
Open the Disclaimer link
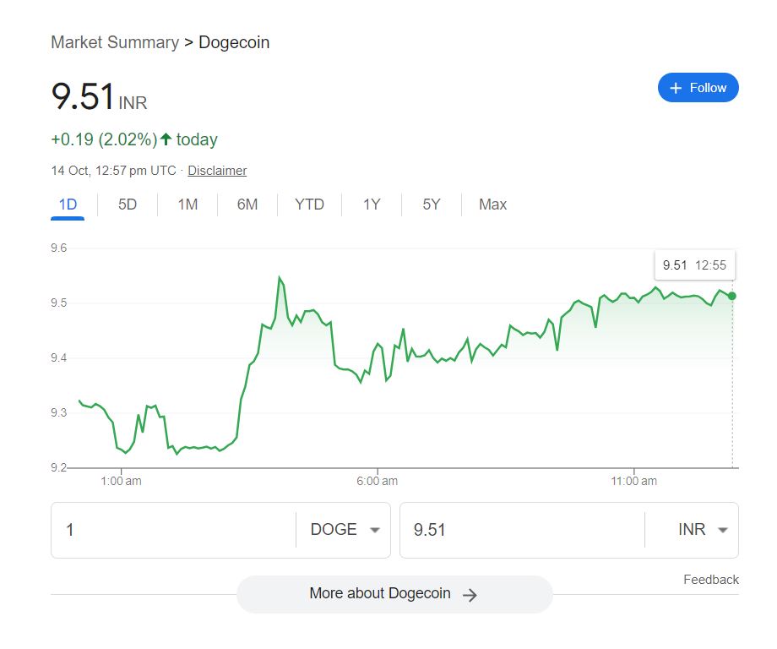(217, 171)
